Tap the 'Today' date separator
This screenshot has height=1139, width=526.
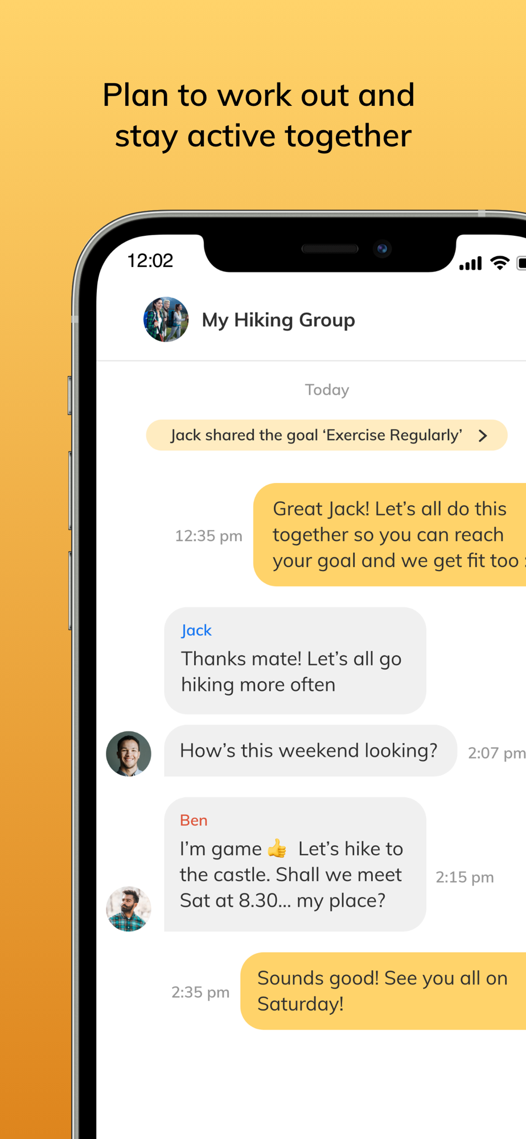(327, 390)
